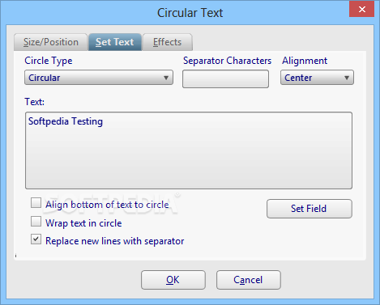Viewport: 380px width, 305px height.
Task: Close the Circular Text dialog
Action: point(361,9)
